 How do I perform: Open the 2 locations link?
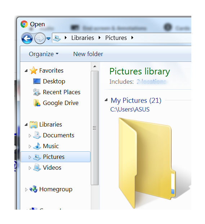coord(151,82)
